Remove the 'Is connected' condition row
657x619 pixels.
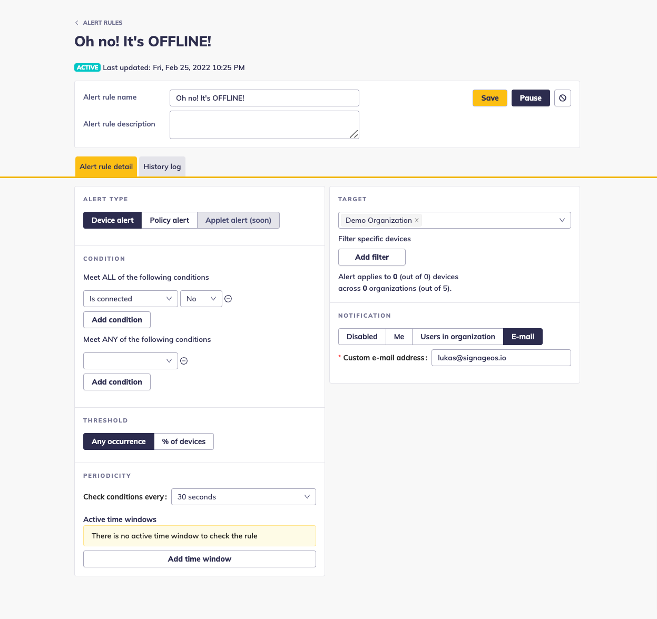(228, 299)
